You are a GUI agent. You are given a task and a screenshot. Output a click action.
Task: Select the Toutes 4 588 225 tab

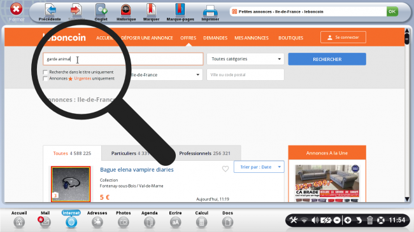pyautogui.click(x=72, y=153)
